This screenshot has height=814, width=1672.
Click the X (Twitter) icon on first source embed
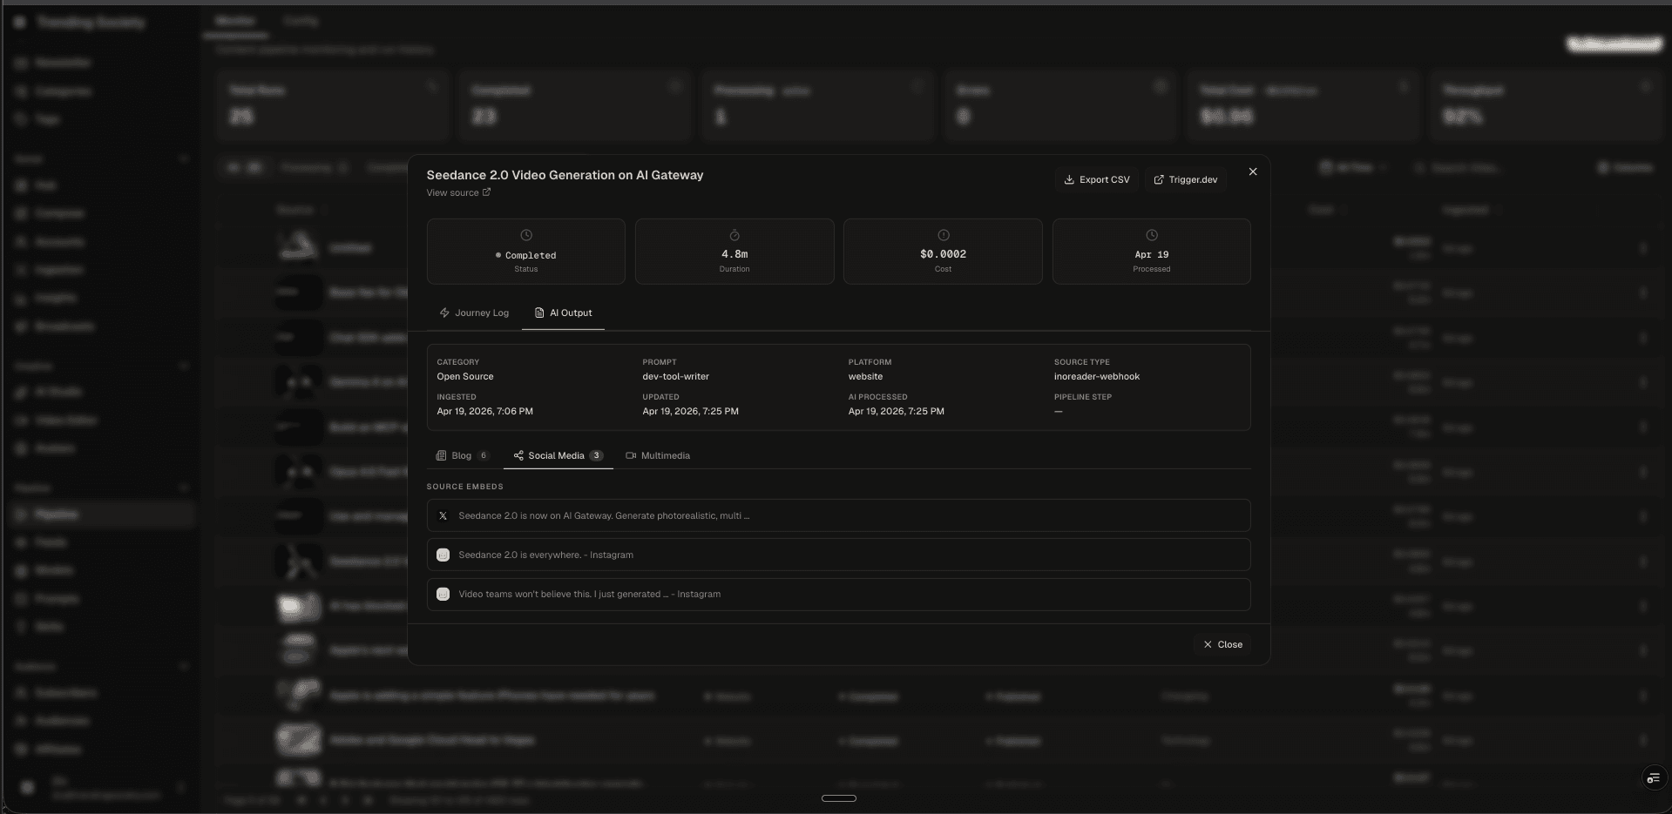coord(443,515)
